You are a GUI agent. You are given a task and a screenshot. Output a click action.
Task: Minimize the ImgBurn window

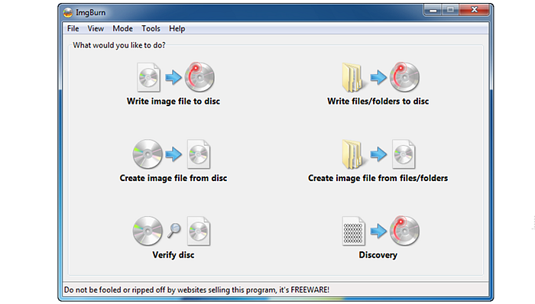[433, 10]
